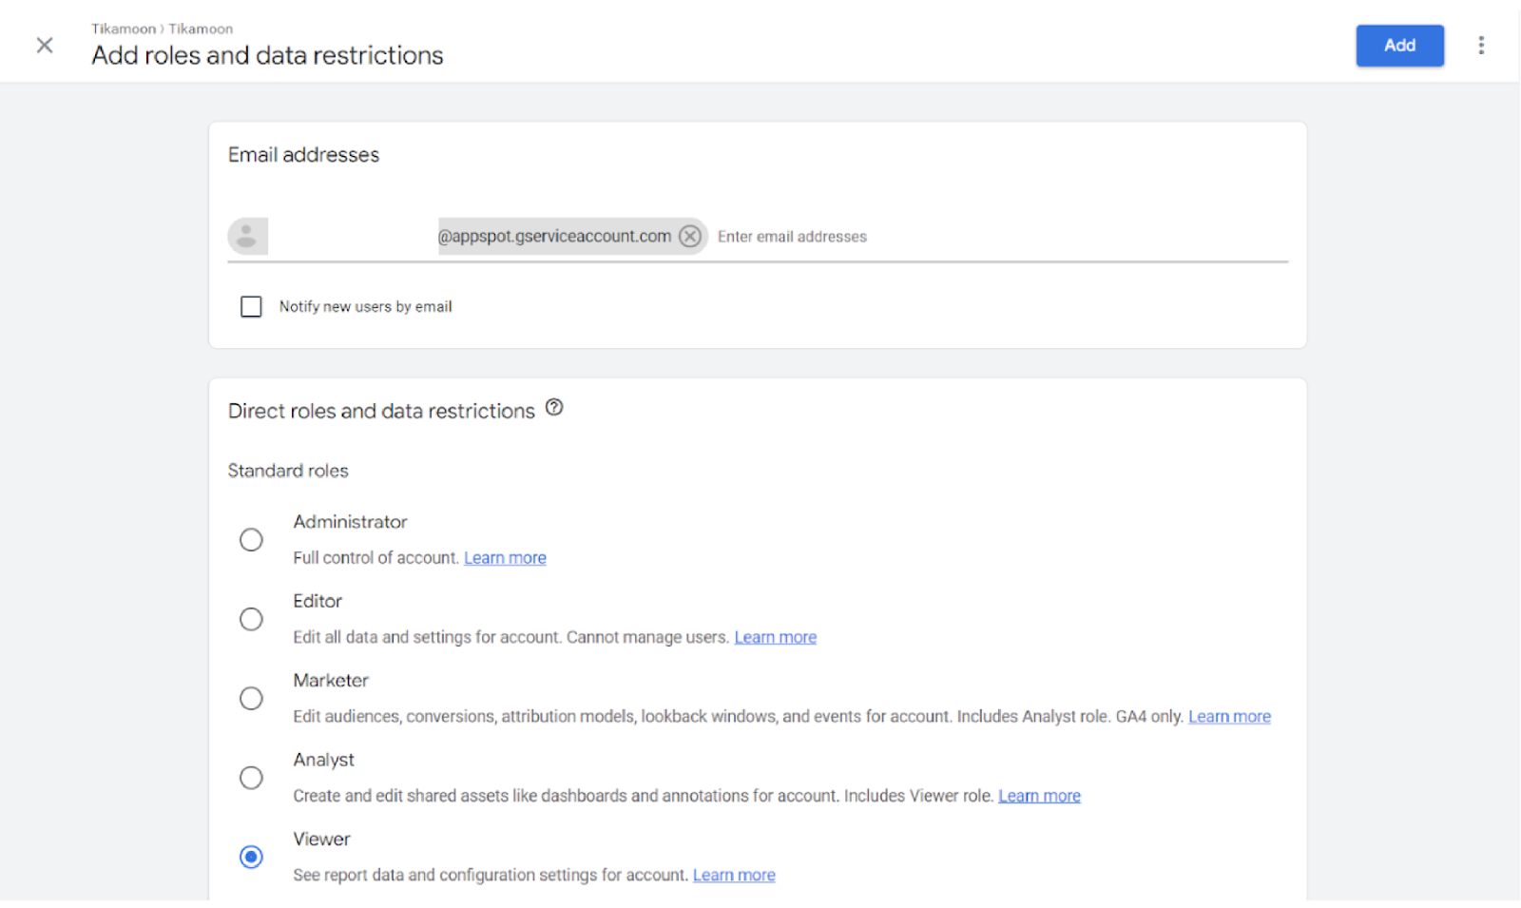Choose the Analyst role radio button
This screenshot has width=1521, height=908.
(x=251, y=778)
